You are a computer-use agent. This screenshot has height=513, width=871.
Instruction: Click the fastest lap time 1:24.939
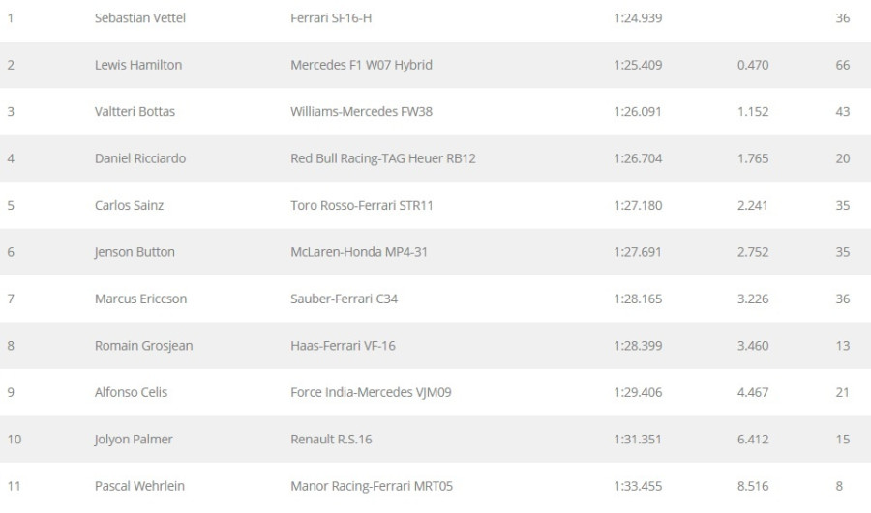click(638, 18)
